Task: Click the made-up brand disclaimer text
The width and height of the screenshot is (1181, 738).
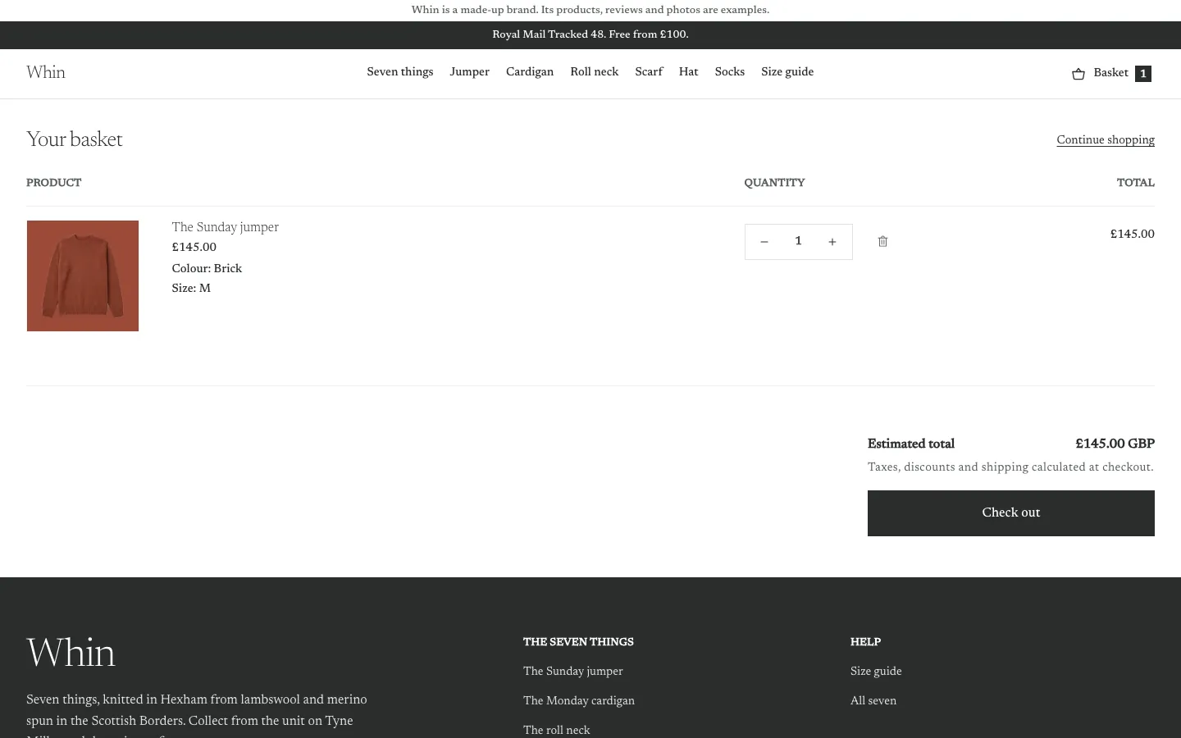Action: (590, 10)
